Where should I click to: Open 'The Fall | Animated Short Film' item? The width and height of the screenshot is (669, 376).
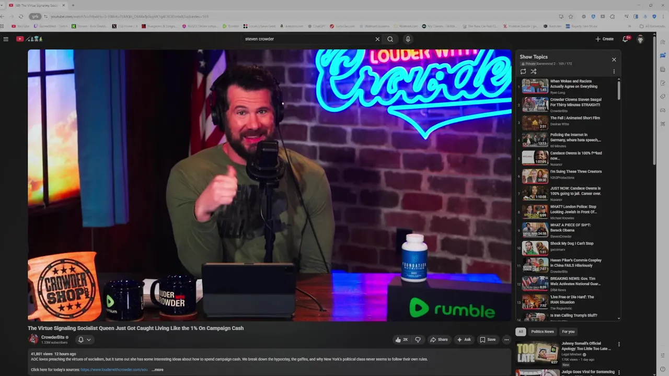(567, 122)
